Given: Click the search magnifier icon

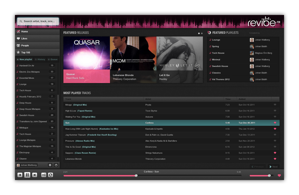Looking at the screenshot, I should coord(21,21).
